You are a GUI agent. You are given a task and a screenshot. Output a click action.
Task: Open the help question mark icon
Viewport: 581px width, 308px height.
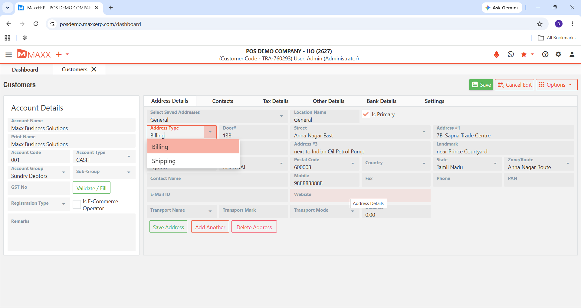[x=545, y=54]
